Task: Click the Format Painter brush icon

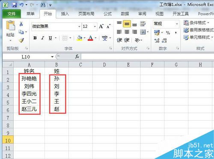Action: (x=21, y=40)
